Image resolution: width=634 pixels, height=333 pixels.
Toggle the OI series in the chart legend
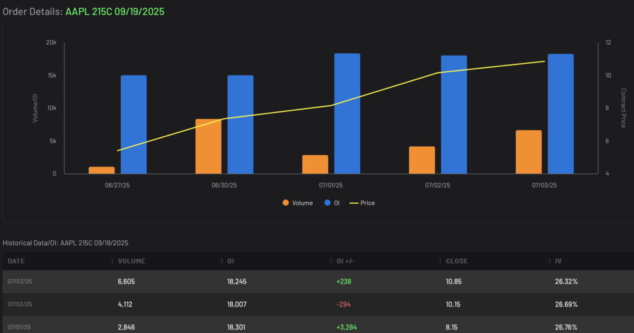click(332, 203)
